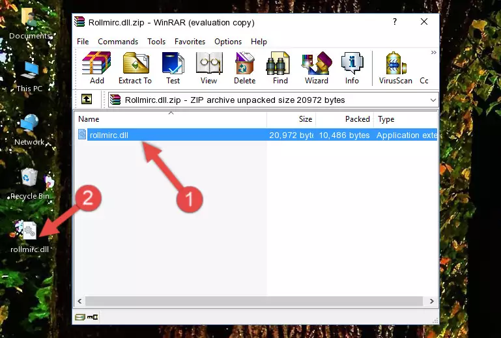Click the drive icon in status bar

tap(80, 317)
